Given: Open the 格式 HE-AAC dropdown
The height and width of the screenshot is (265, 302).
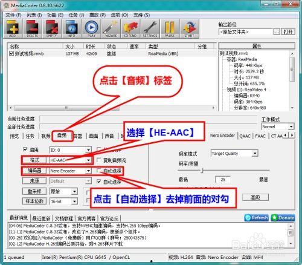Looking at the screenshot, I should pyautogui.click(x=71, y=160).
